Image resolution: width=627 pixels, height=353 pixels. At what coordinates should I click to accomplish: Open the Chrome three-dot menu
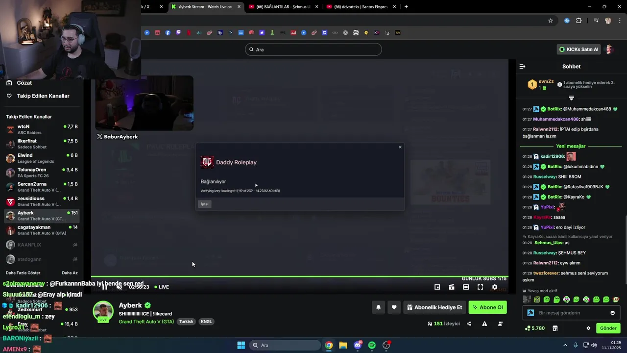click(619, 21)
